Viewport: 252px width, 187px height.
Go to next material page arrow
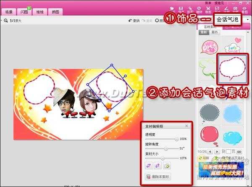tap(217, 151)
